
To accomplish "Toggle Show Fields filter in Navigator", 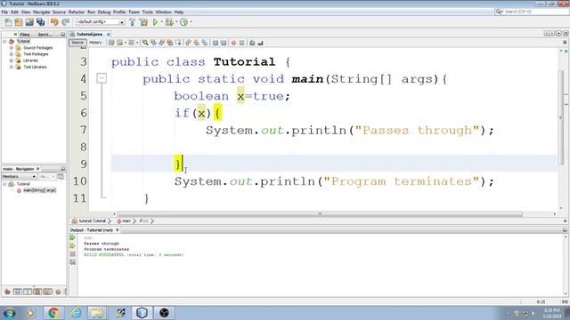I will click(17, 292).
